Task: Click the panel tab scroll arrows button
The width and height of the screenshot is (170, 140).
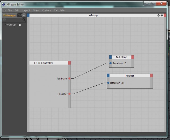Action: (24, 15)
